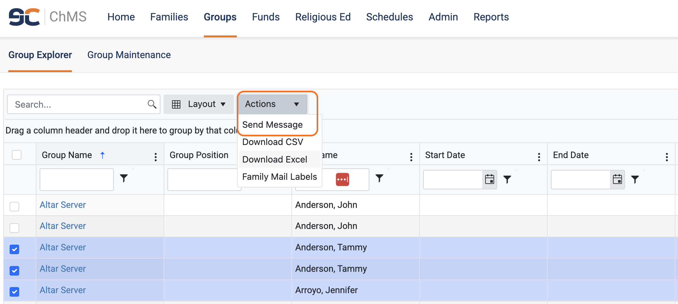Select Download Excel from Actions menu
678x304 pixels.
(x=274, y=159)
